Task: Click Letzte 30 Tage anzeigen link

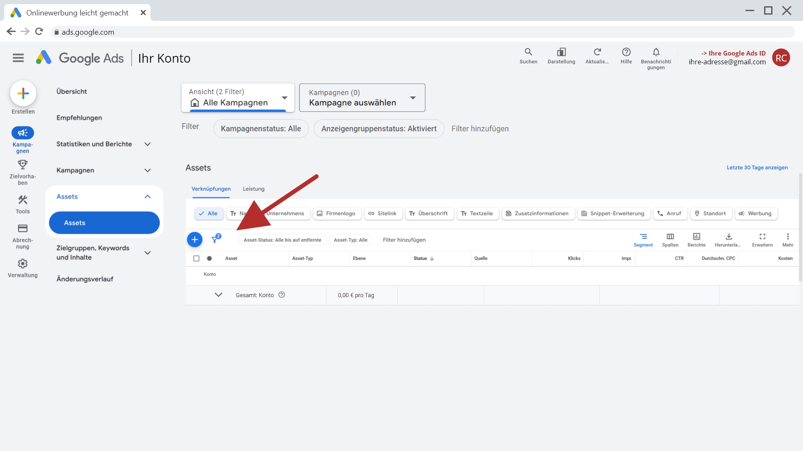Action: click(x=757, y=167)
